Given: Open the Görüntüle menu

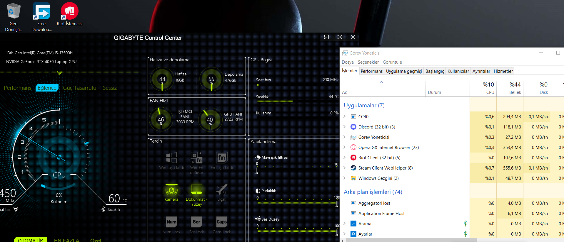Looking at the screenshot, I should (x=392, y=62).
